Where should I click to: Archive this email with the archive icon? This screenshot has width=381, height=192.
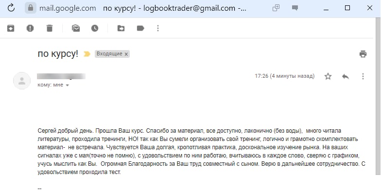(11, 28)
